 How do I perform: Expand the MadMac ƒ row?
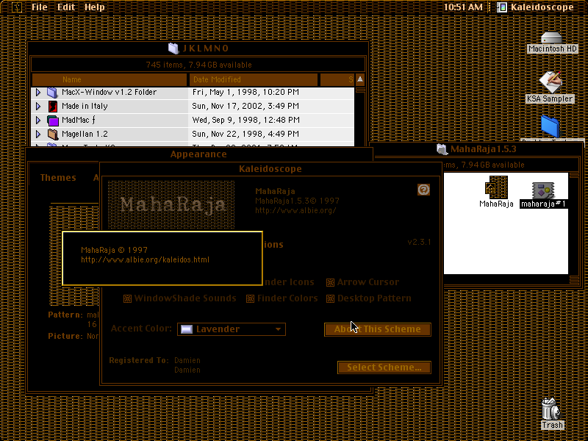coord(38,120)
